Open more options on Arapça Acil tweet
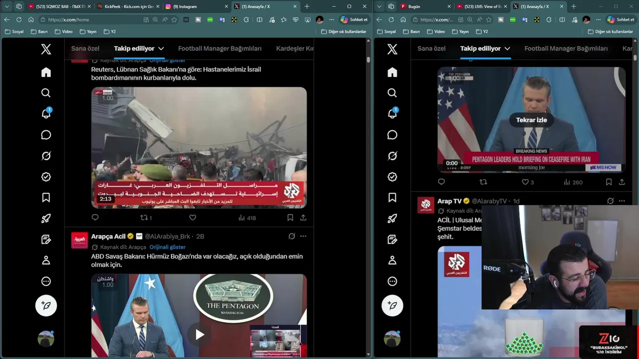This screenshot has height=359, width=639. [303, 236]
